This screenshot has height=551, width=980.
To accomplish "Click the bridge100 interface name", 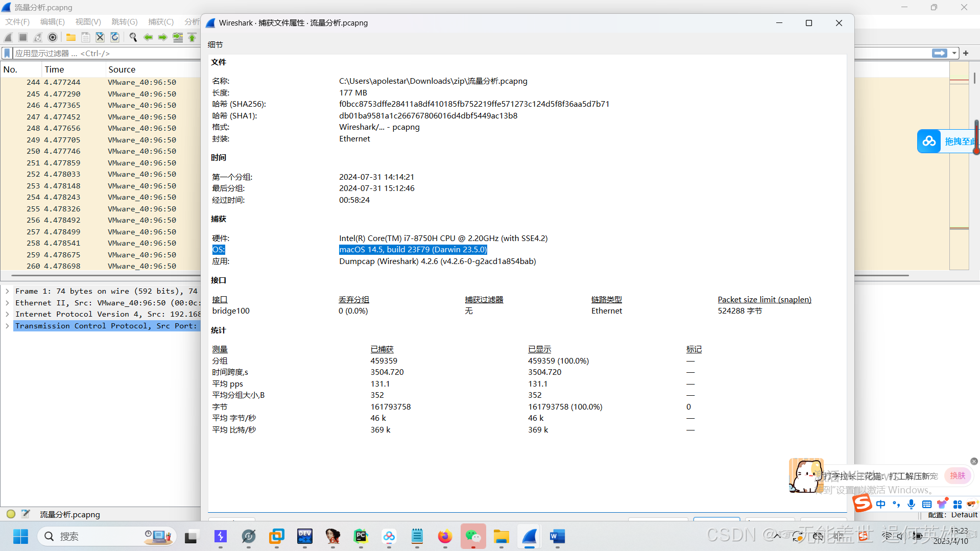I will (231, 311).
